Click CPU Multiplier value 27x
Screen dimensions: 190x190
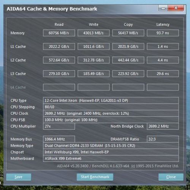tap(59, 126)
